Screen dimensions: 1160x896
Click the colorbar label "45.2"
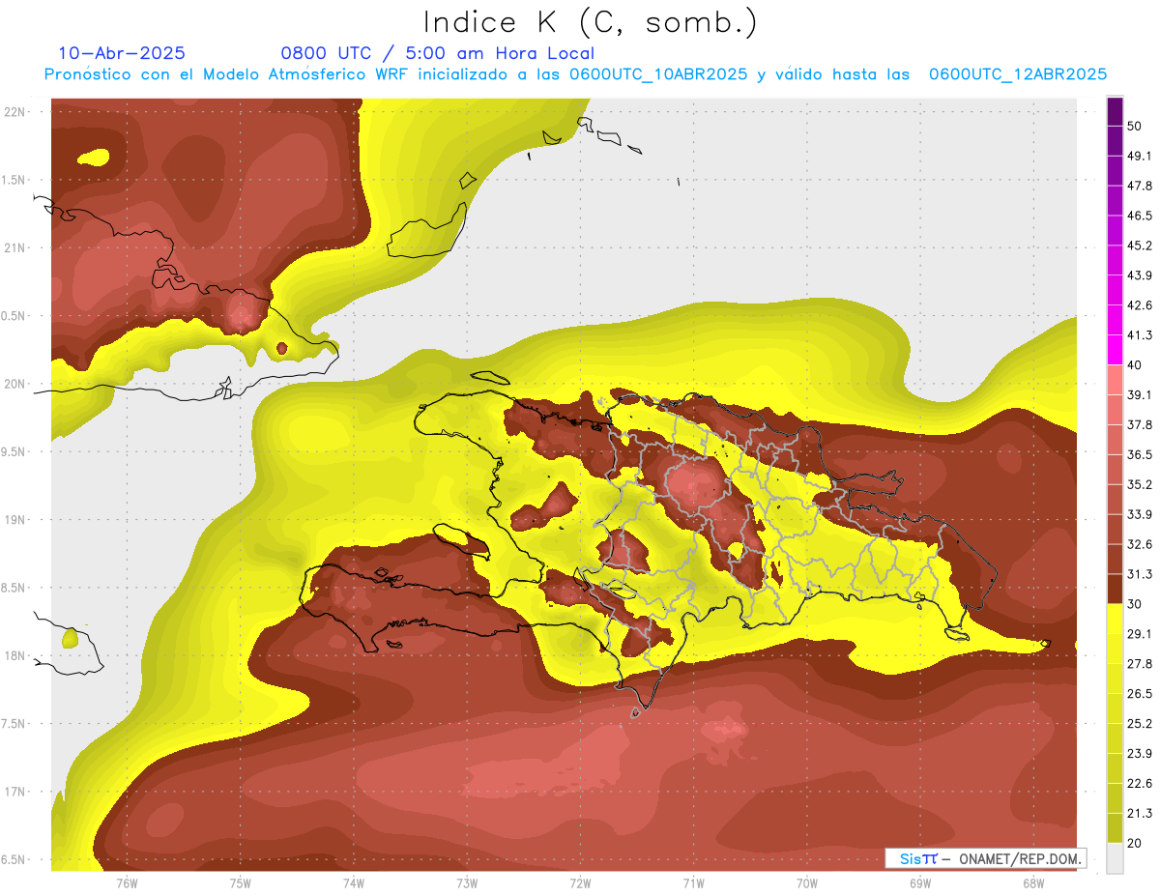pyautogui.click(x=1140, y=246)
